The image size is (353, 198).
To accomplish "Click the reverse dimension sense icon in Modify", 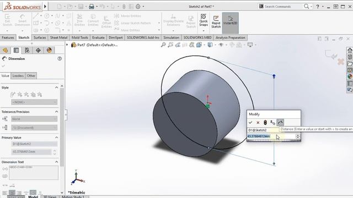I will [272, 123].
